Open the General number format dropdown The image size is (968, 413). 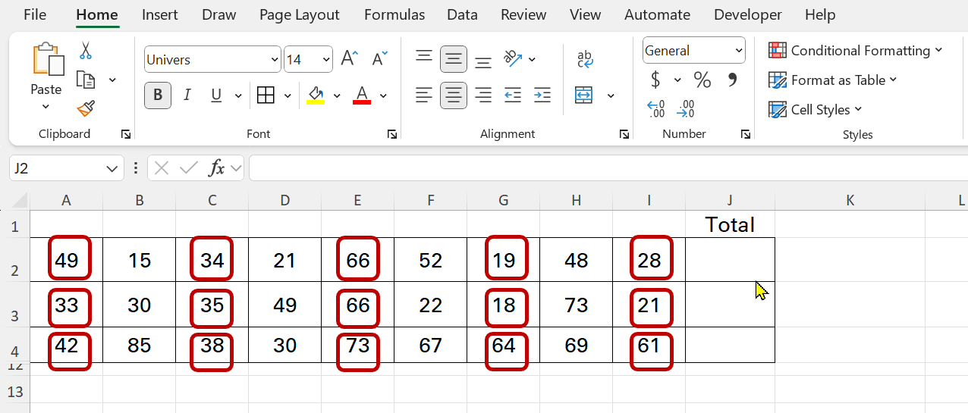coord(693,51)
